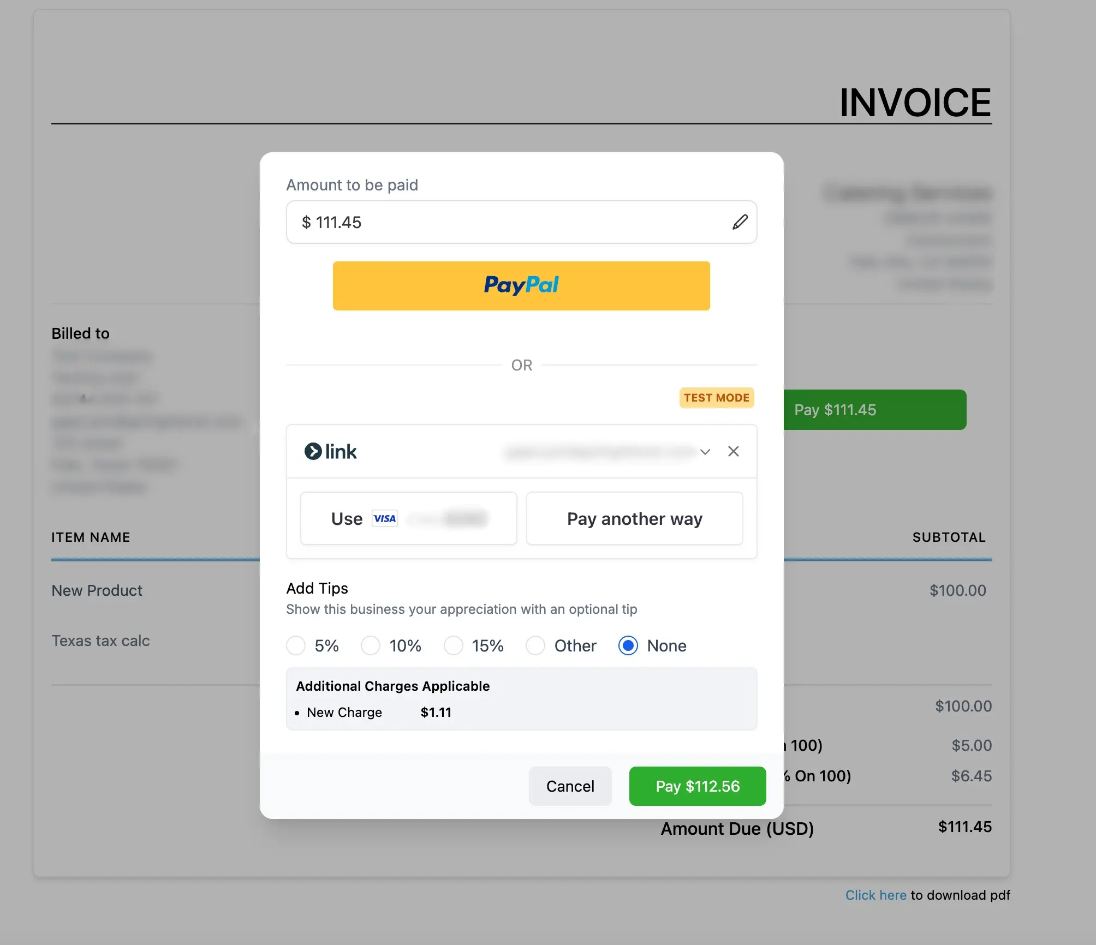Choose Pay another way
The width and height of the screenshot is (1096, 945).
[635, 518]
